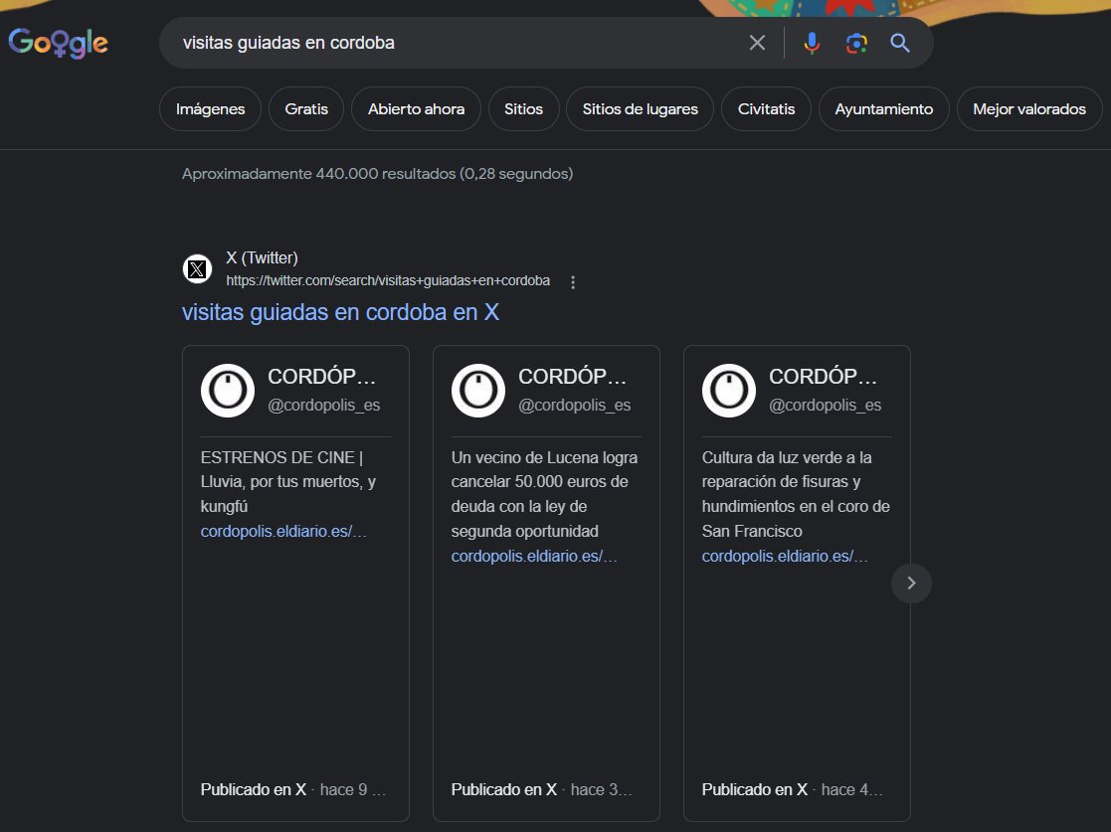The height and width of the screenshot is (832, 1111).
Task: Open the three-dot options menu next to the Twitter result
Action: [573, 282]
